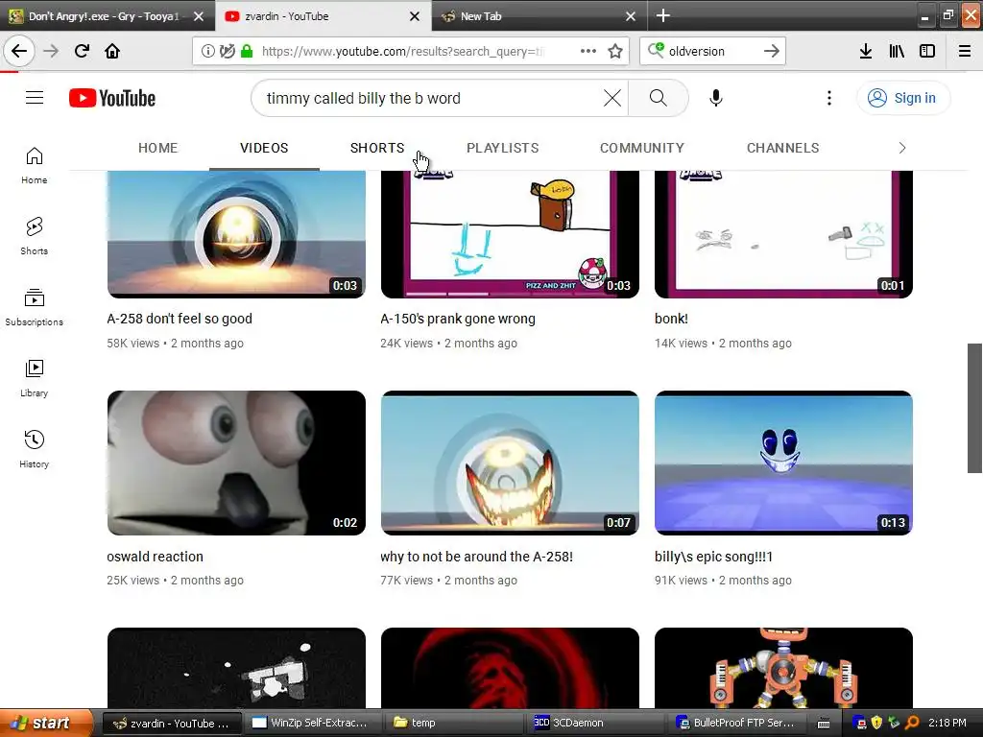Click the YouTube logo
The height and width of the screenshot is (737, 983).
click(112, 98)
